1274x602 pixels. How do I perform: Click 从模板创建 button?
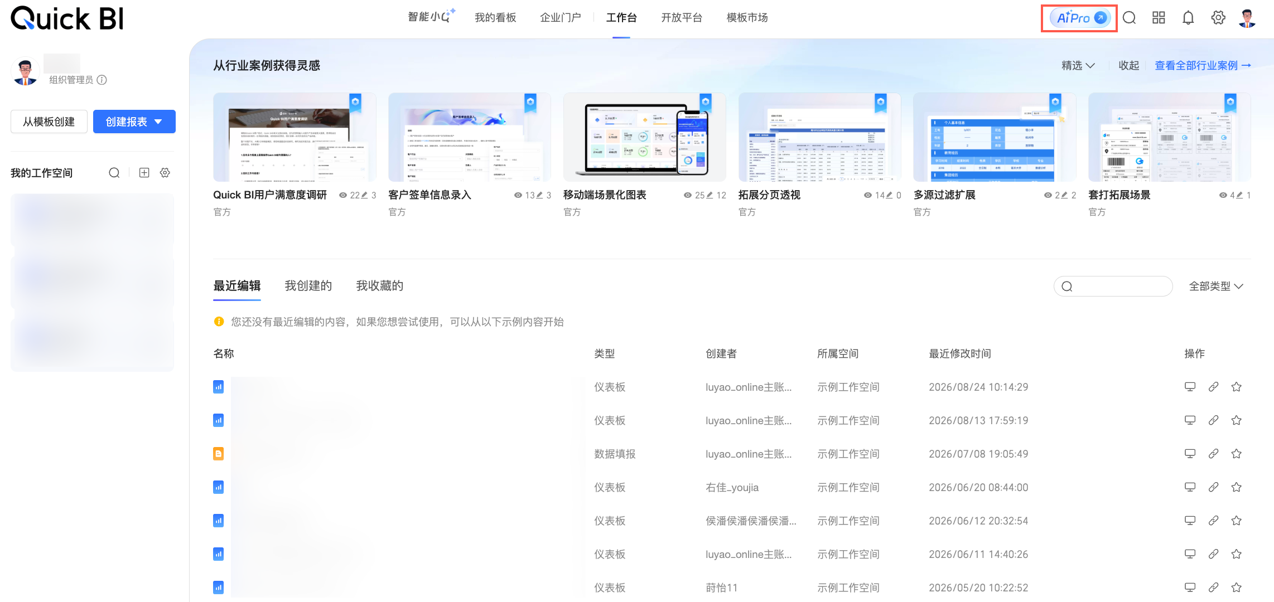point(49,122)
